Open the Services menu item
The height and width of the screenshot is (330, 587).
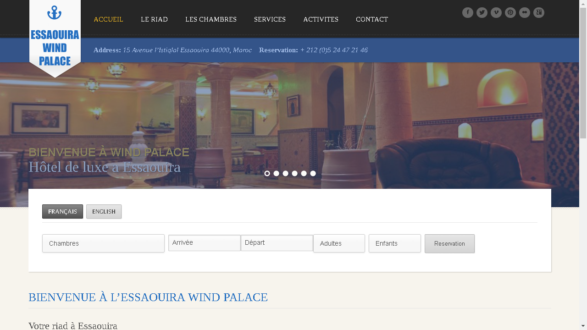(270, 19)
